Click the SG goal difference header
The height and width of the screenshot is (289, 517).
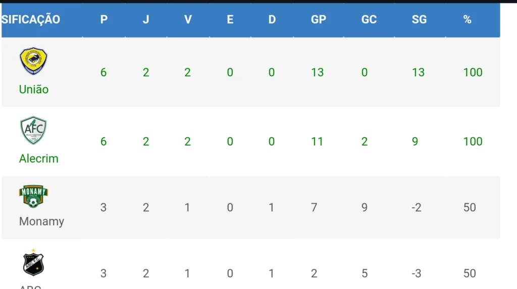pyautogui.click(x=420, y=20)
